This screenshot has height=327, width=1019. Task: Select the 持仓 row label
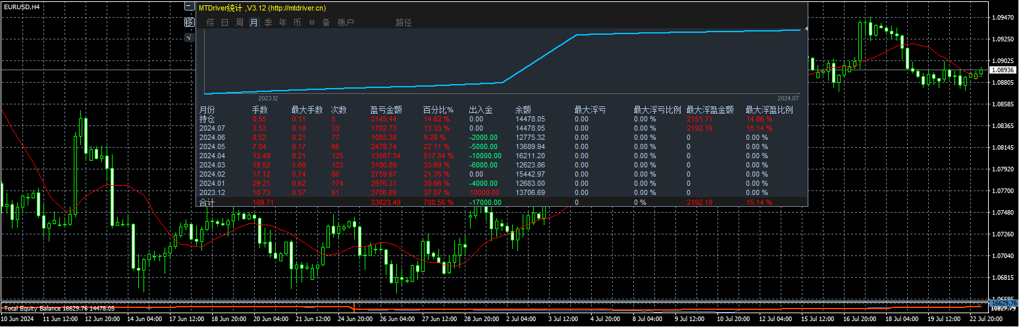(207, 120)
